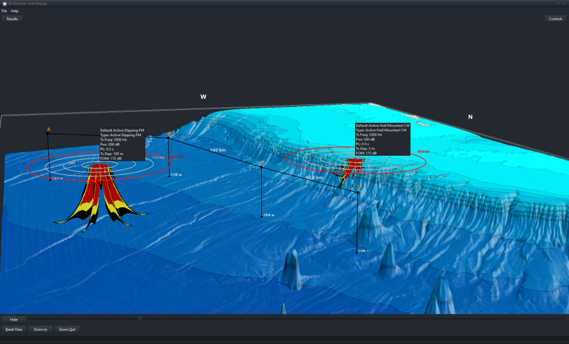
Task: Click the 92.6 km route distance label
Action: (x=315, y=178)
